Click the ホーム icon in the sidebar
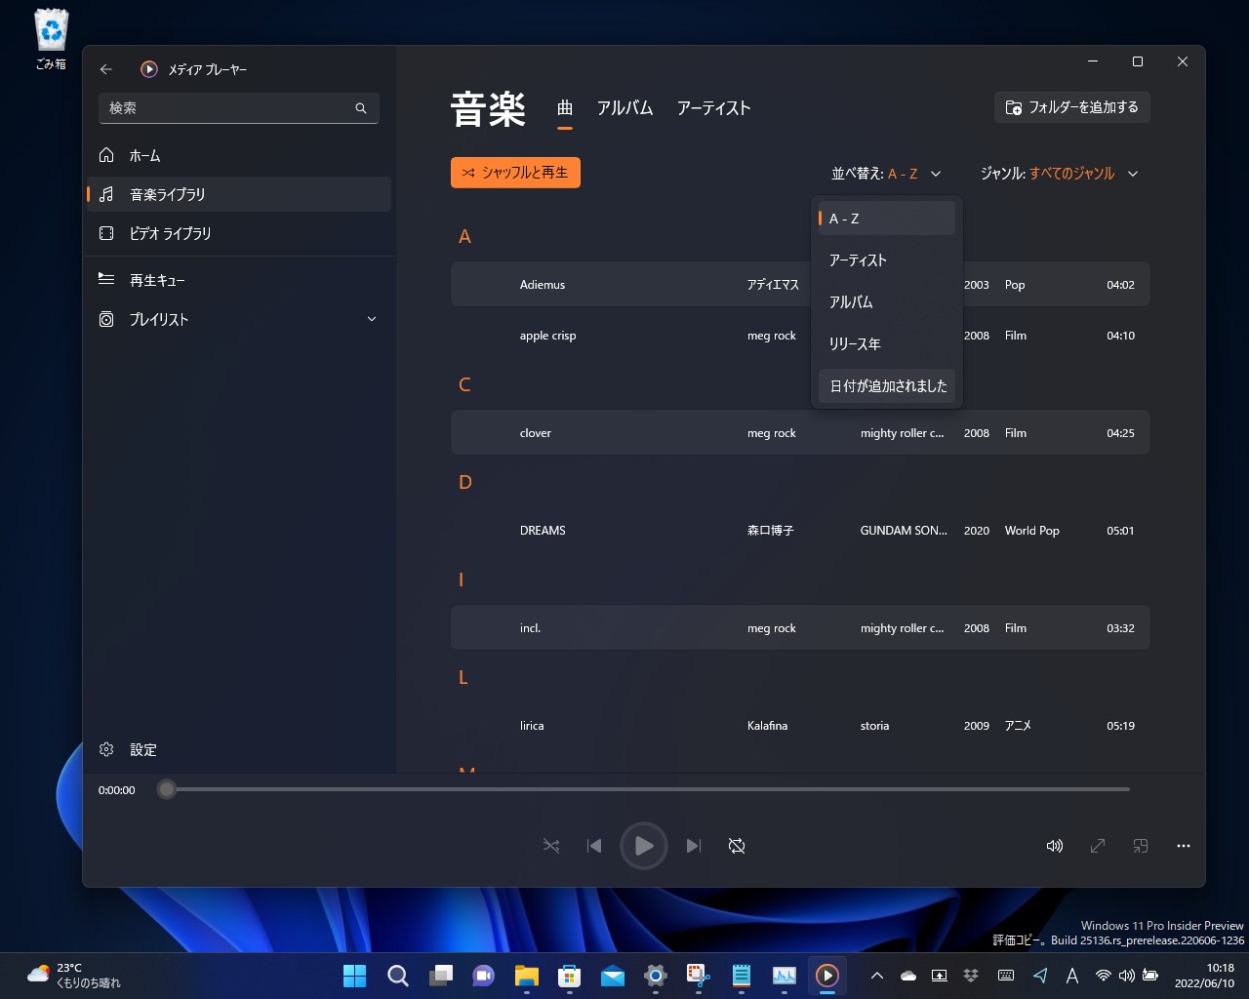 pyautogui.click(x=105, y=154)
